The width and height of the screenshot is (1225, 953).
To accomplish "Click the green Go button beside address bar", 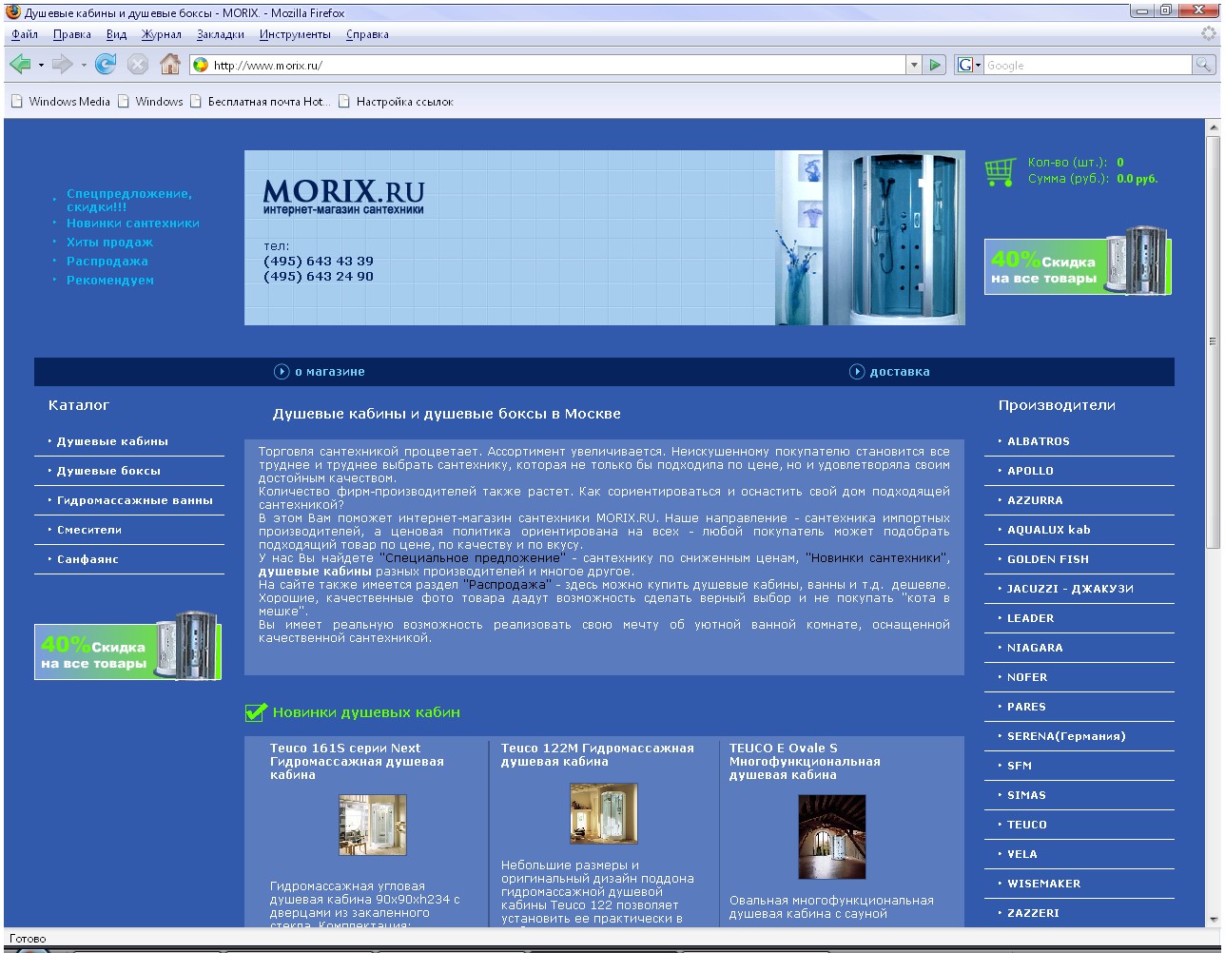I will (936, 65).
